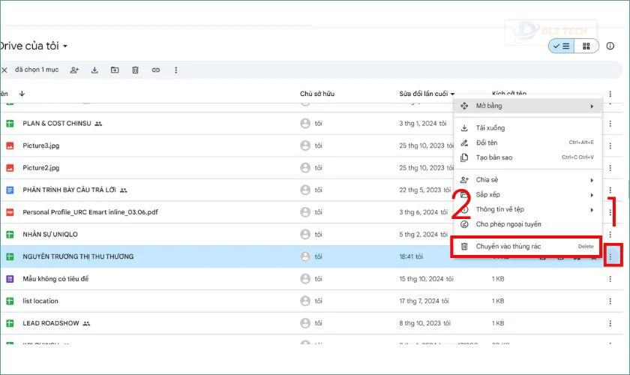Click shared-people icon beside LEAD ROADSHOW
The image size is (630, 375).
[x=86, y=323]
